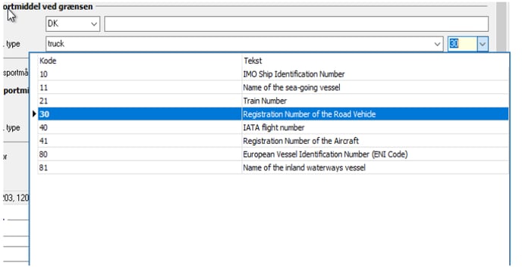Click the row pointer arrow beside code 30
This screenshot has width=522, height=275.
(x=34, y=114)
